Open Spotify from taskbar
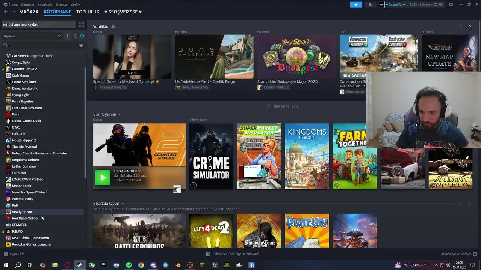This screenshot has width=481, height=270. click(x=129, y=265)
